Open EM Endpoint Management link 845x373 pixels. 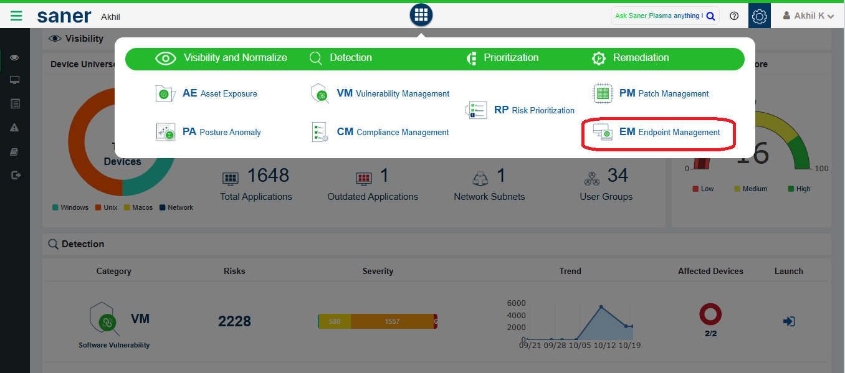pos(670,132)
